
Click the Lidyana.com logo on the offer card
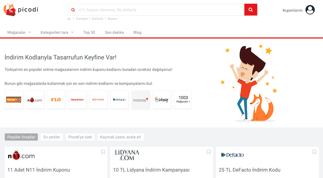click(x=127, y=155)
